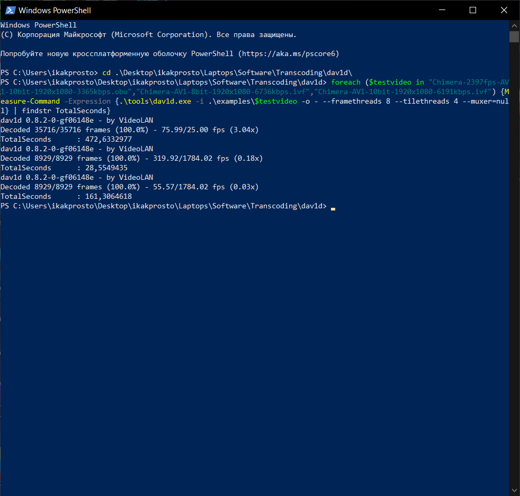The width and height of the screenshot is (520, 496).
Task: Click the scrollbar down arrow
Action: point(514,490)
